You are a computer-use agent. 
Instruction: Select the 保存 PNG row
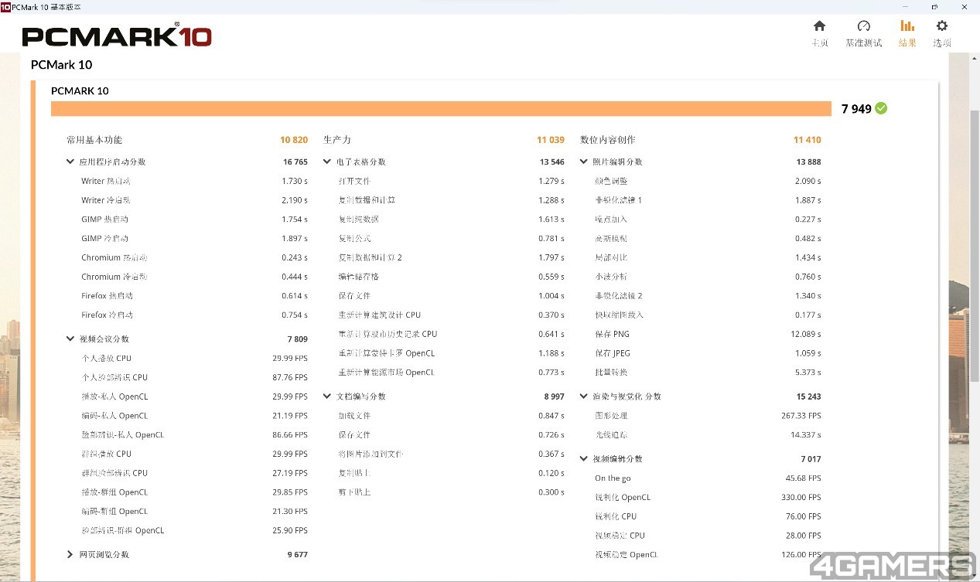pyautogui.click(x=708, y=334)
